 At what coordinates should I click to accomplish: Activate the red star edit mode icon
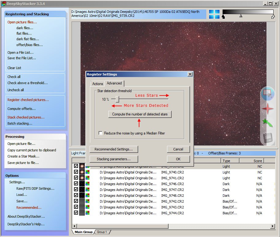click(x=267, y=108)
